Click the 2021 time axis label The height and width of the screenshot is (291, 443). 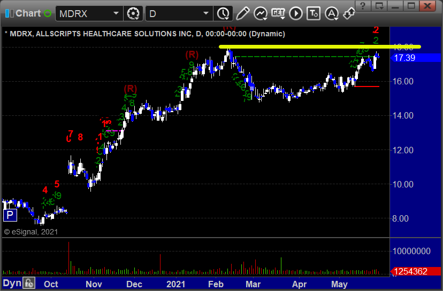tap(175, 284)
